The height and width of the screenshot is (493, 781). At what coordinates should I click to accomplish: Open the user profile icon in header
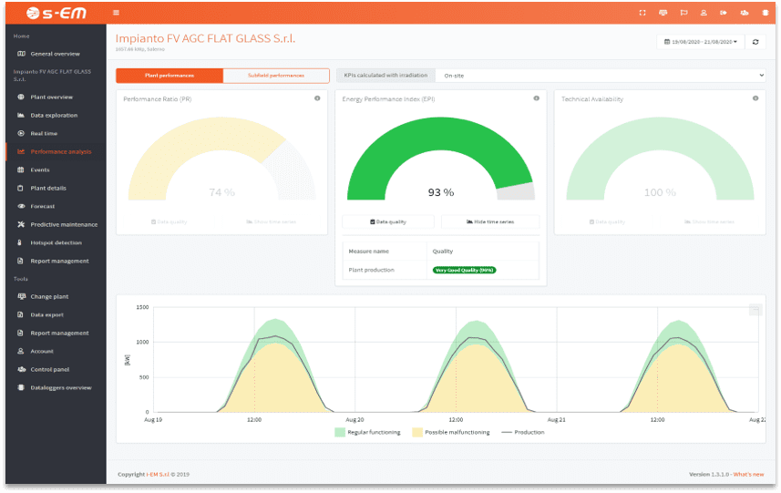[704, 13]
